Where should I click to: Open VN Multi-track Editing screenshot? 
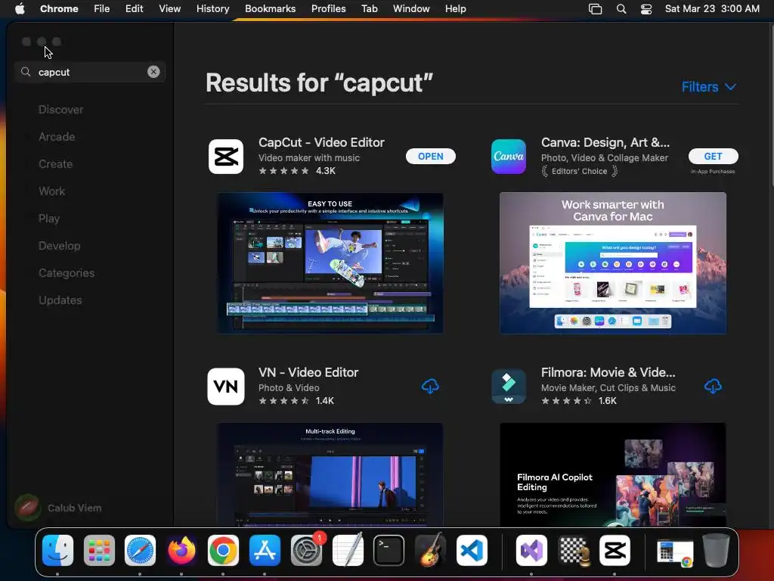(330, 475)
